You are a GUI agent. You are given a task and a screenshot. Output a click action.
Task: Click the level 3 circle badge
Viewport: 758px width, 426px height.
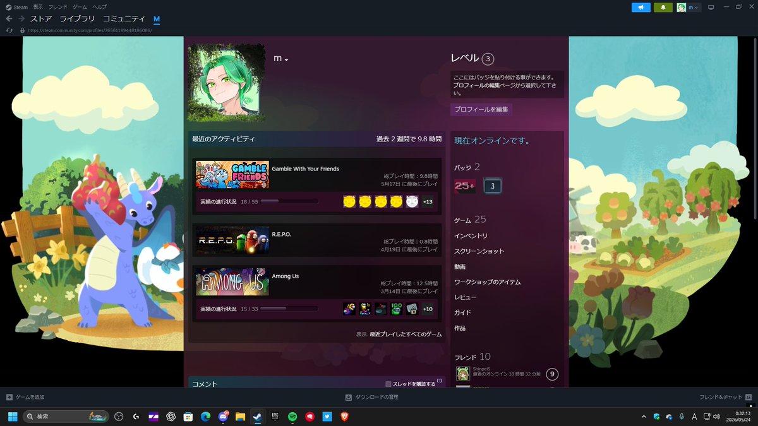click(x=487, y=59)
